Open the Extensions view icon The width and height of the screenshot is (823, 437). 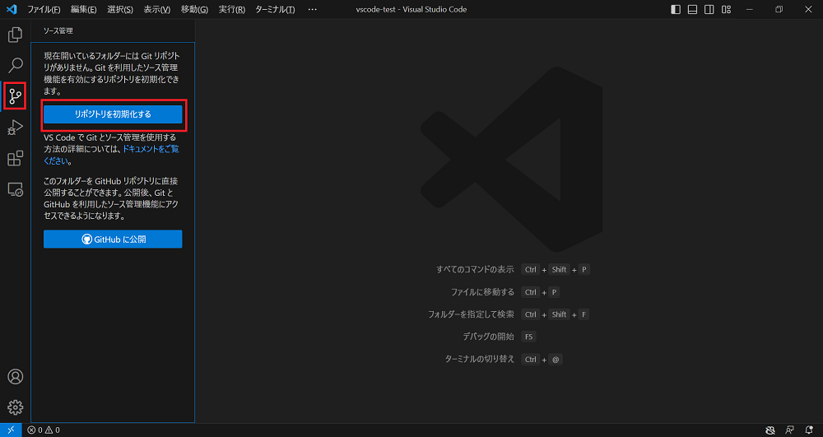coord(15,158)
